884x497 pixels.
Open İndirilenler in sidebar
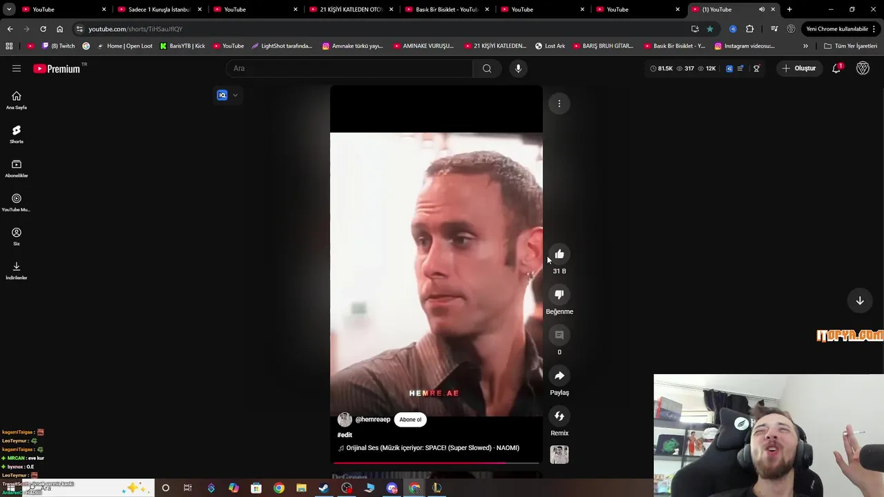pyautogui.click(x=17, y=271)
